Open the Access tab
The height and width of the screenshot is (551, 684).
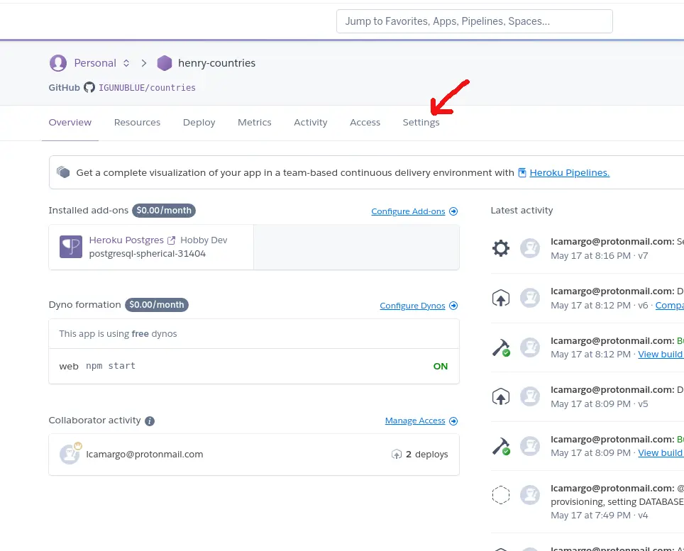365,123
